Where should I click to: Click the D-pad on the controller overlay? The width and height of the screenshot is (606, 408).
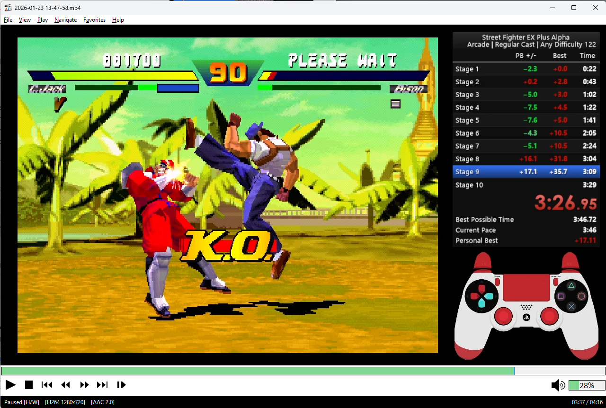[x=481, y=296]
